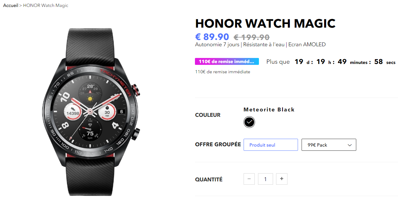Click the COULEUR label
This screenshot has height=200, width=398.
(x=208, y=115)
